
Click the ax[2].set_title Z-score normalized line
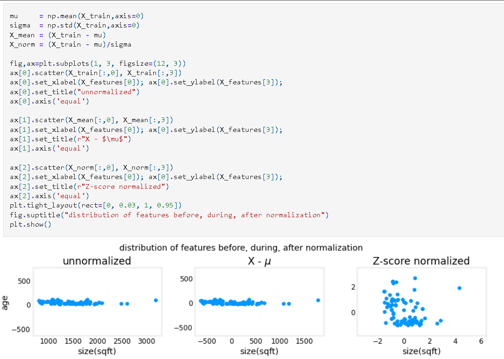point(89,186)
